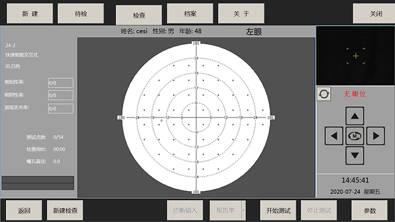Click the 开始测试 button
The image size is (395, 222).
tap(278, 210)
